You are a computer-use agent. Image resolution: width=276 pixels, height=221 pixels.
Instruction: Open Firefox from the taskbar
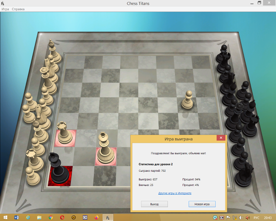[x=97, y=217]
